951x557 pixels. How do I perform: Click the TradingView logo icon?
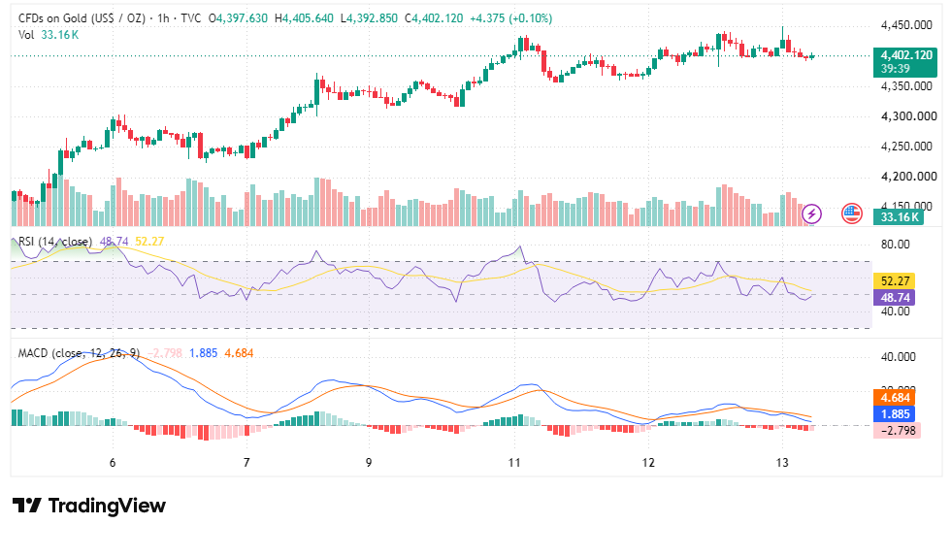tap(27, 506)
